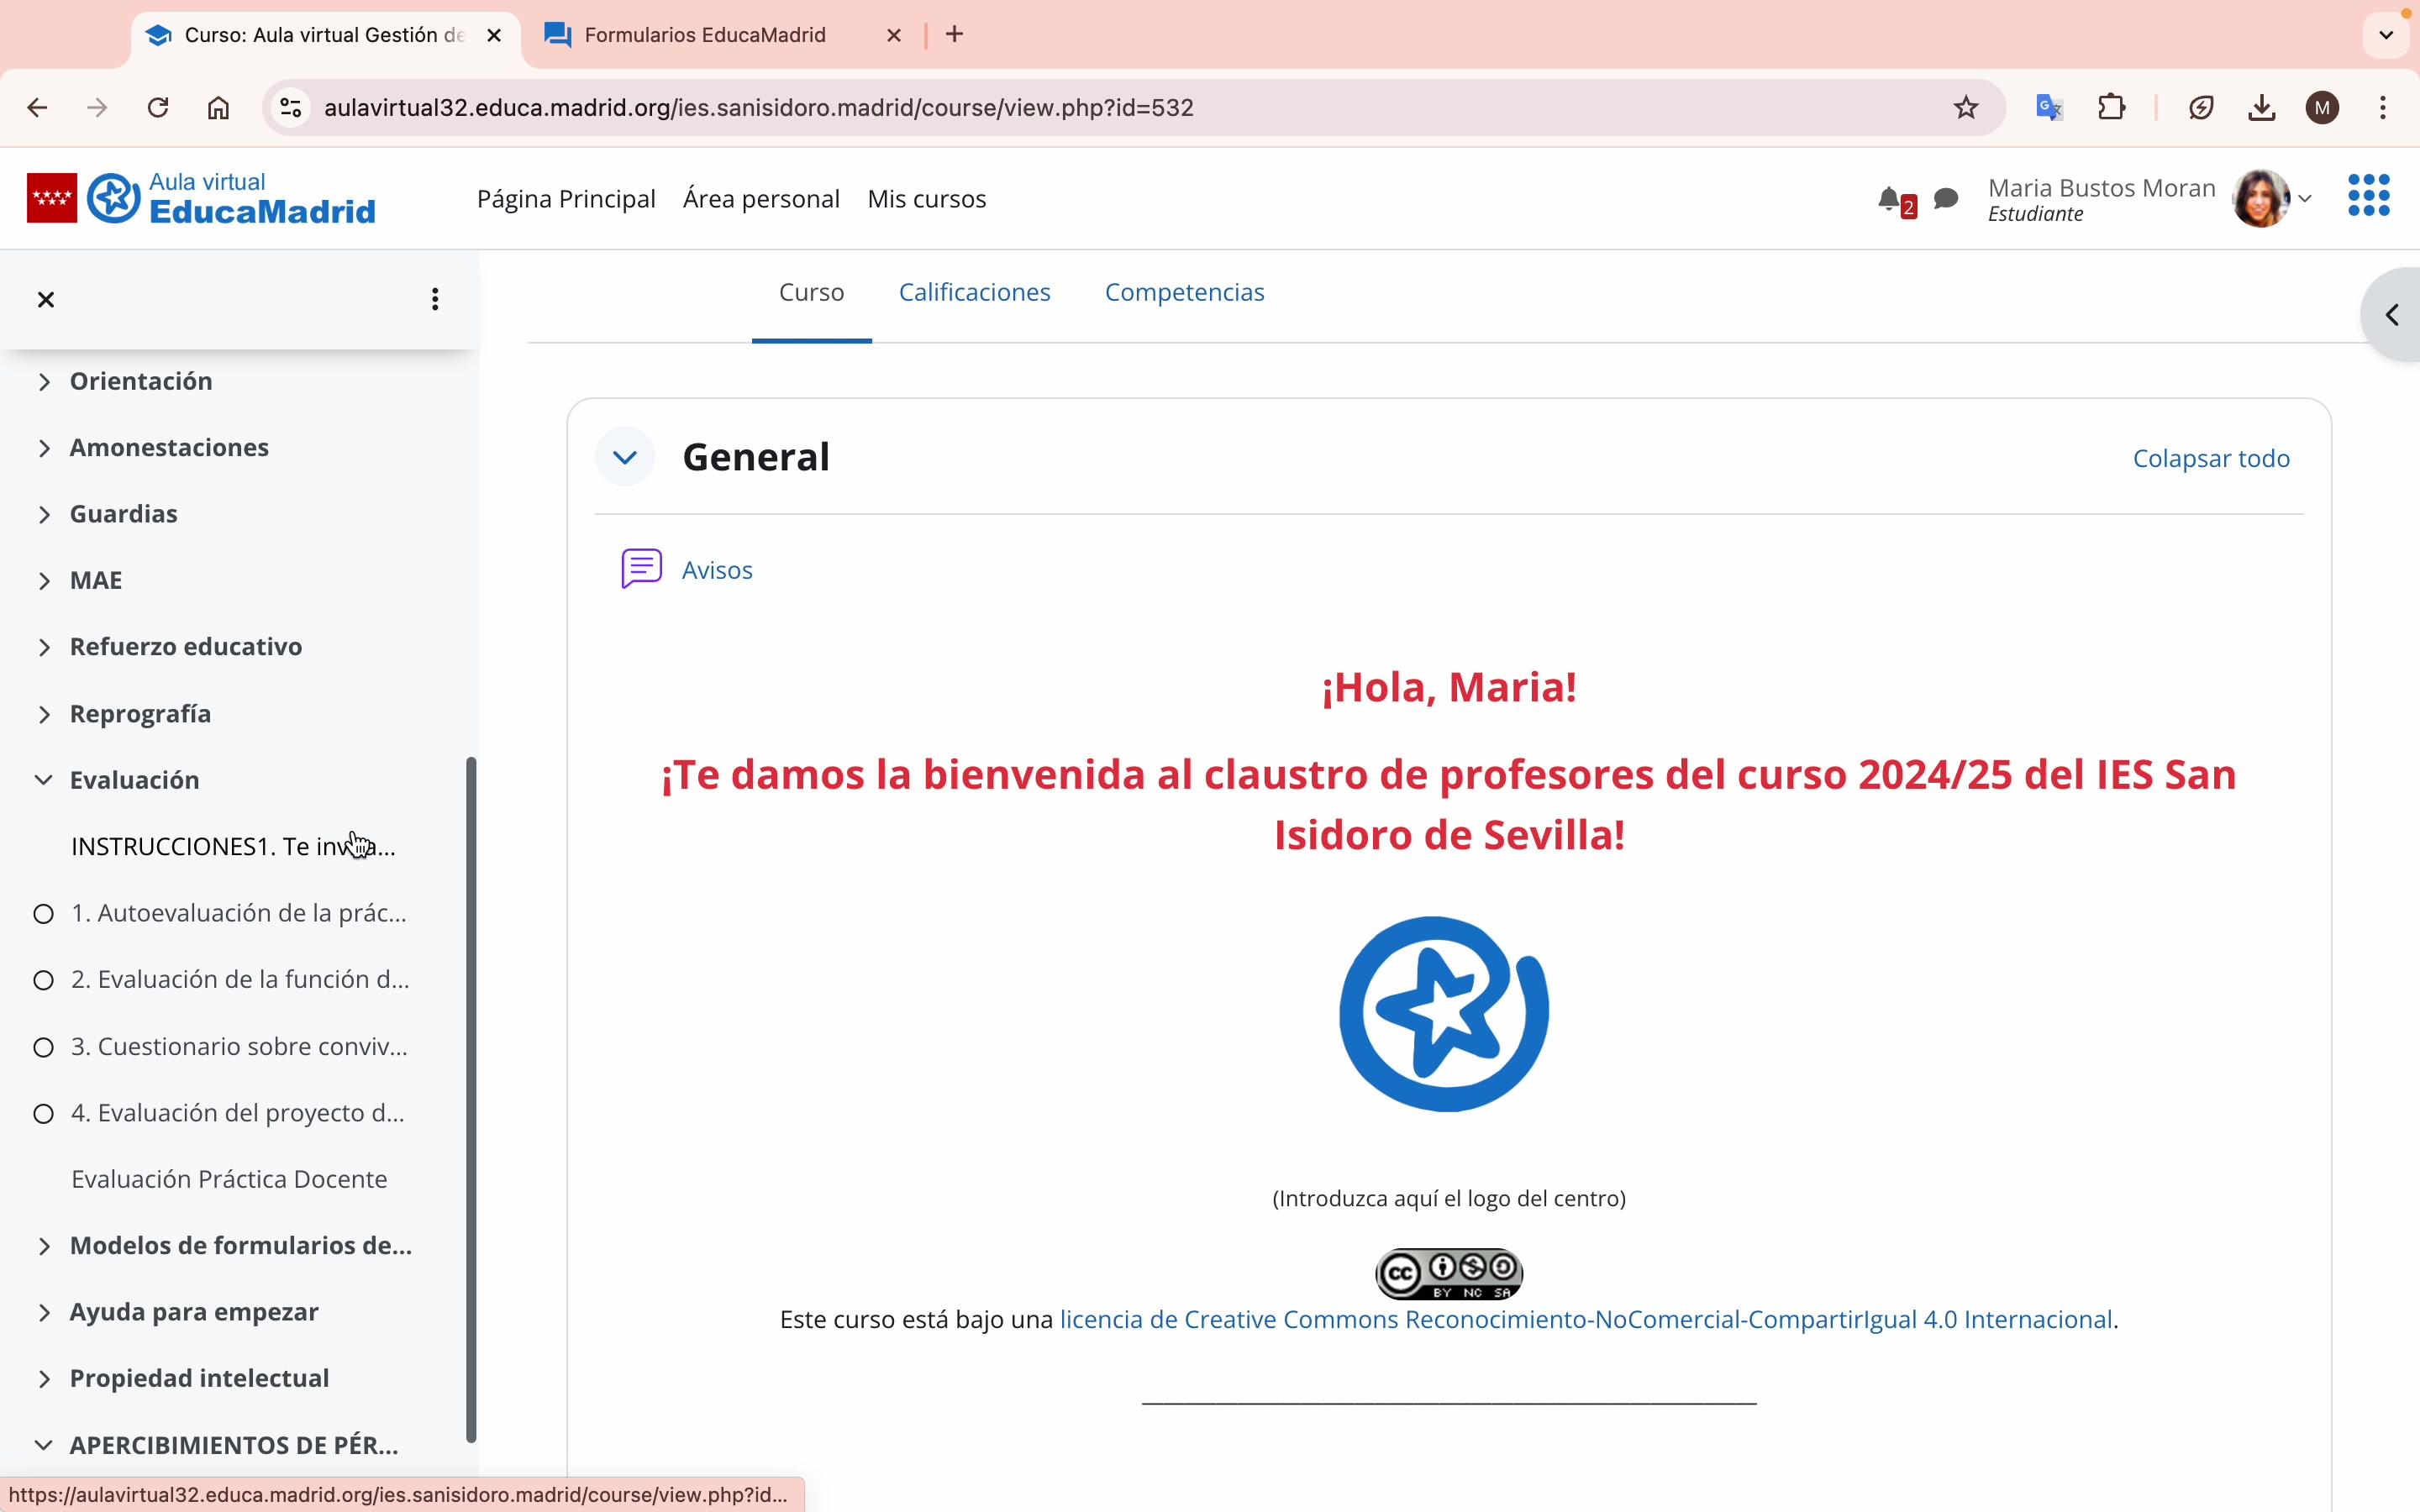Close the course index sidebar
This screenshot has height=1512, width=2420.
46,299
